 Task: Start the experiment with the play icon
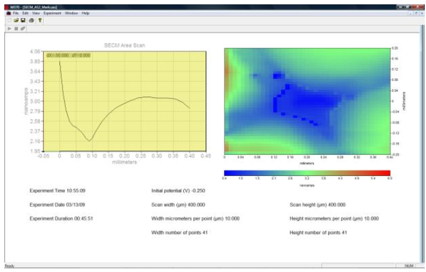pos(8,29)
